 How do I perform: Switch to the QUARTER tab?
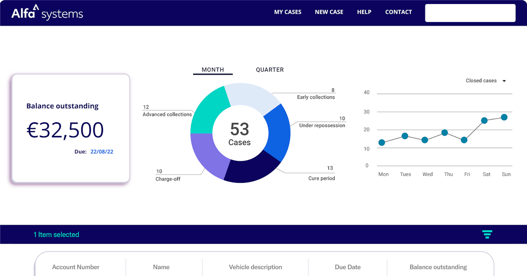coord(270,69)
